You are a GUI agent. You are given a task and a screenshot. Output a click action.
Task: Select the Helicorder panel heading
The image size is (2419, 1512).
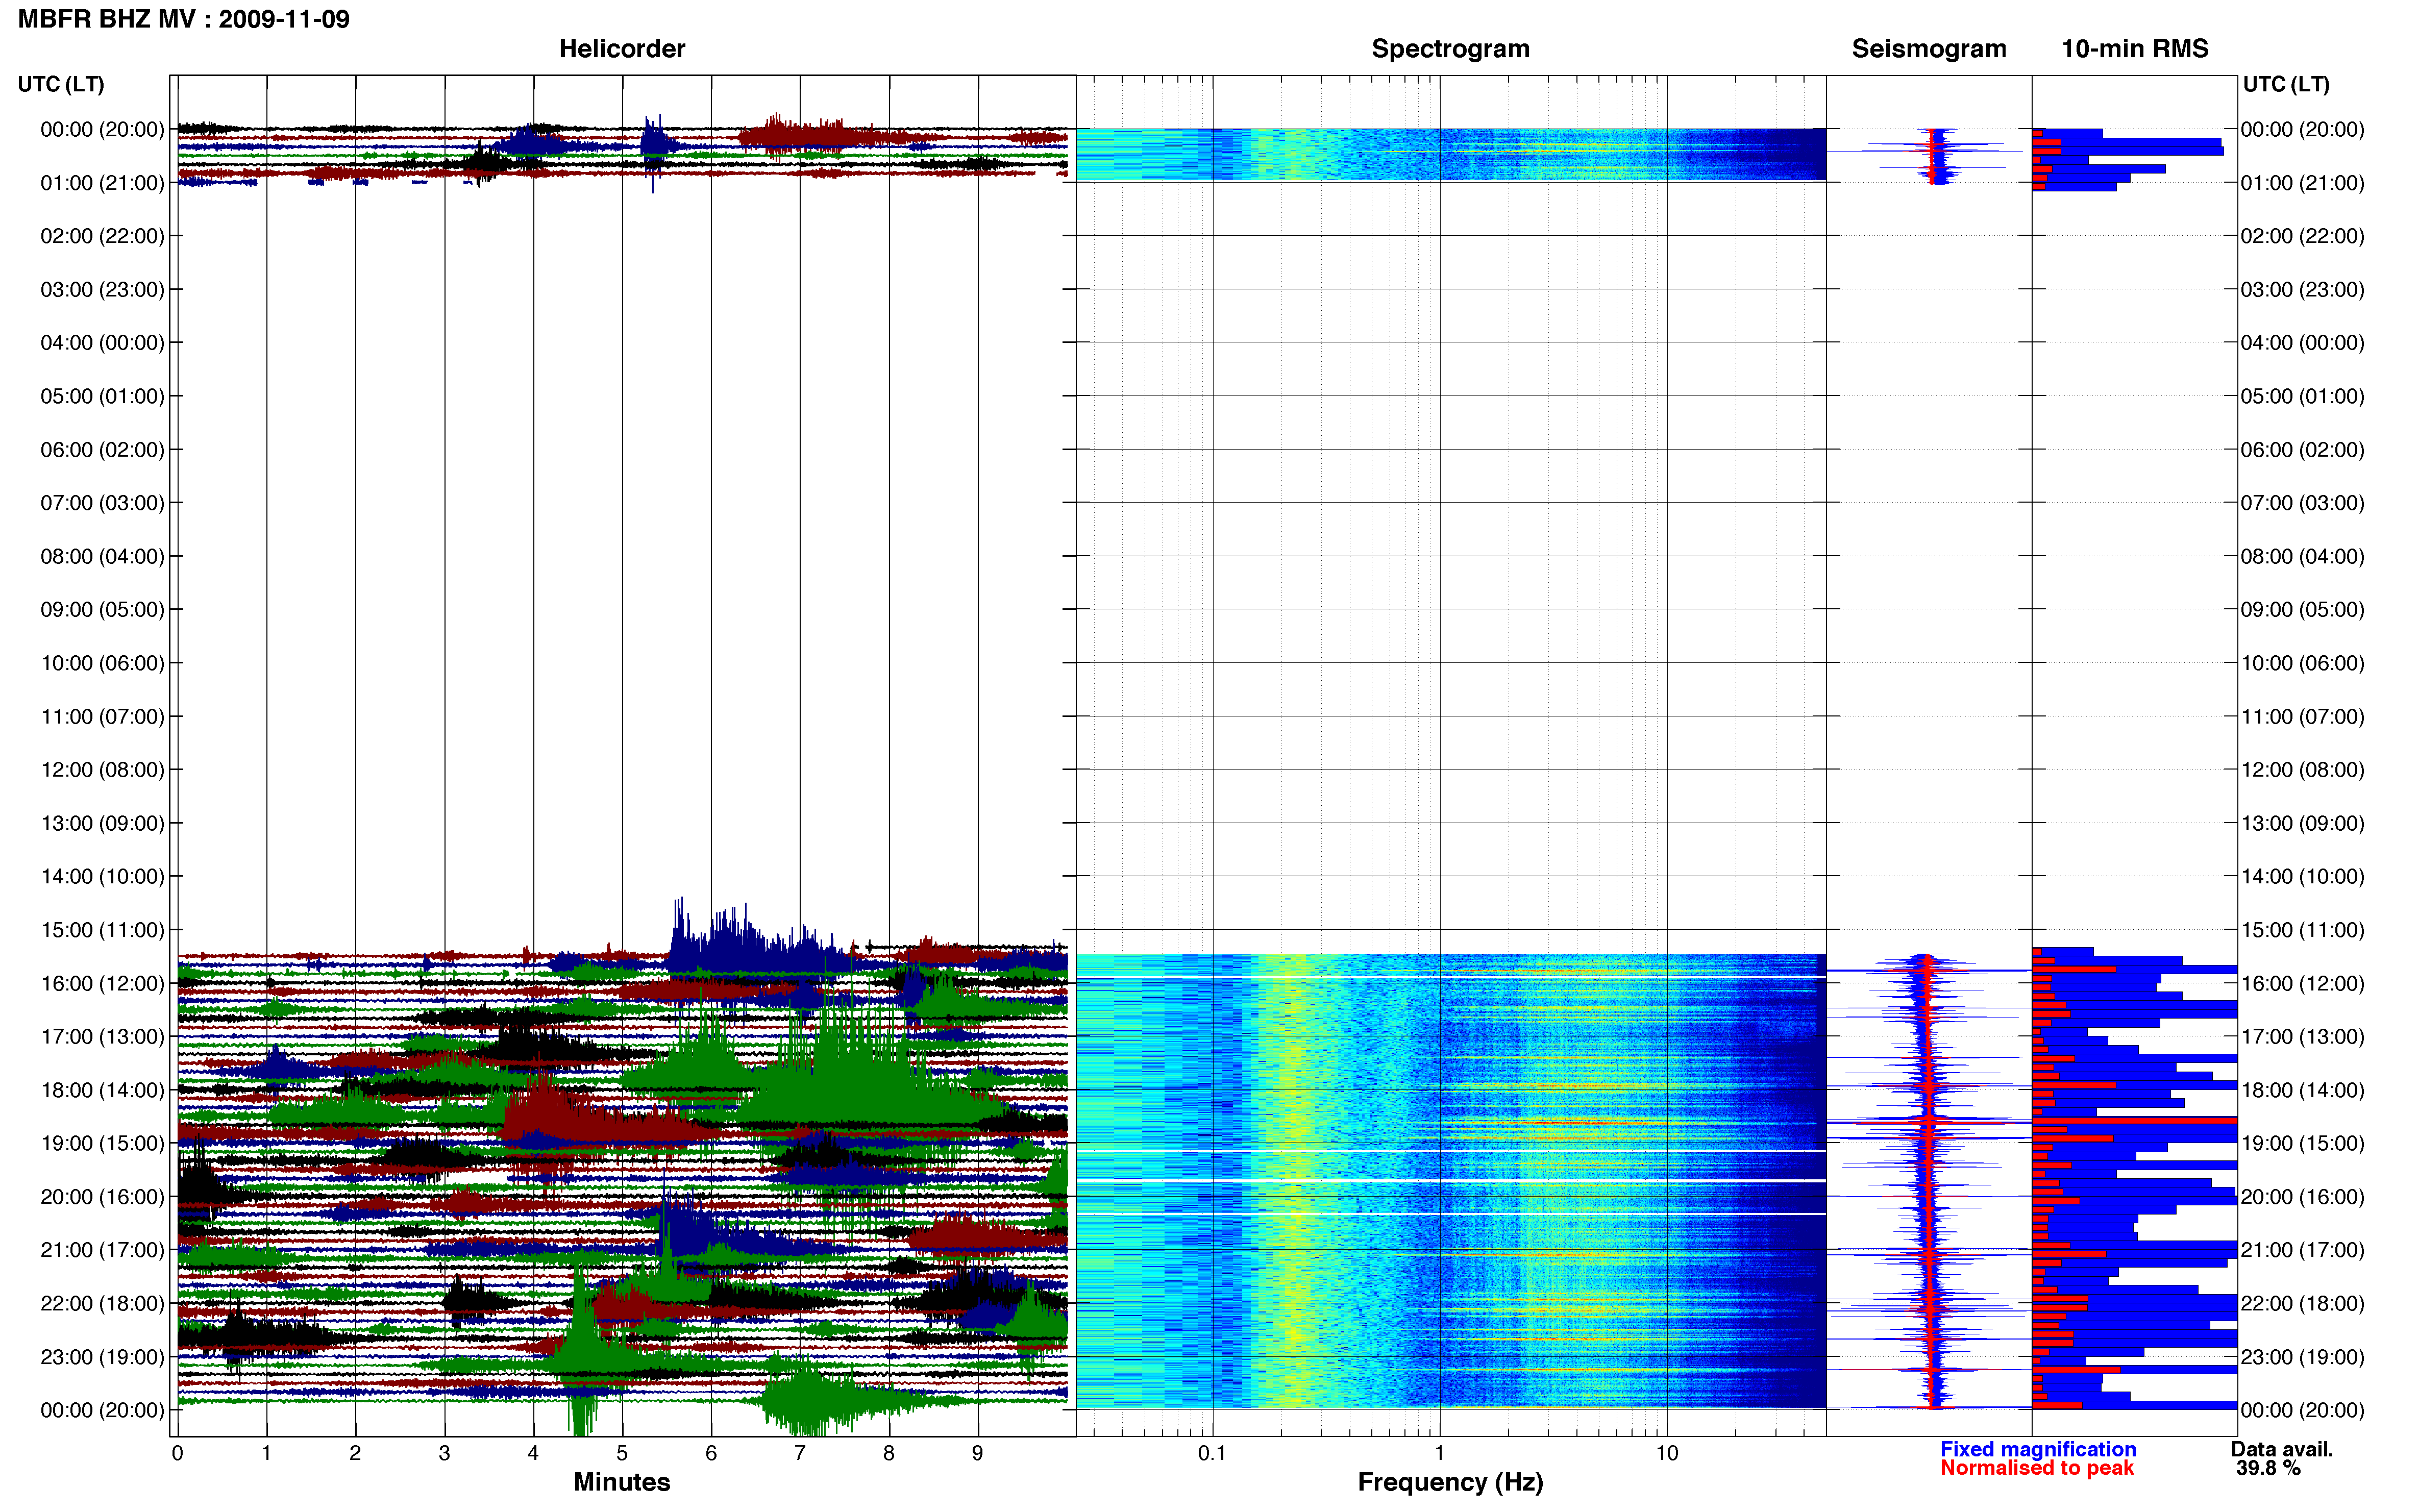click(x=622, y=49)
